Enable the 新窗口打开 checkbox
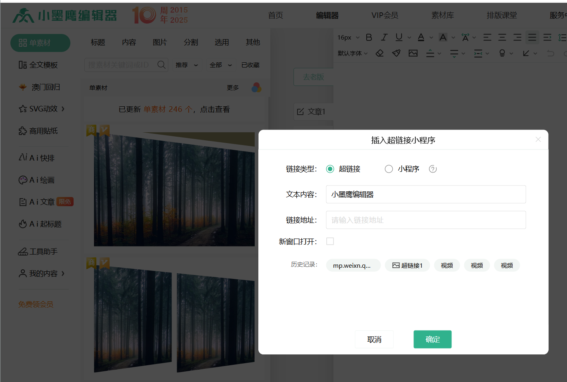Viewport: 567px width, 382px height. pyautogui.click(x=330, y=241)
